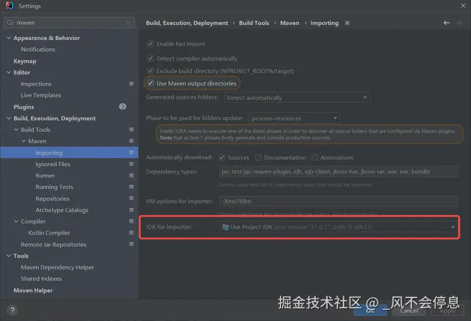The height and width of the screenshot is (321, 471).
Task: Click the search magnifier icon in search field
Action: 10,23
